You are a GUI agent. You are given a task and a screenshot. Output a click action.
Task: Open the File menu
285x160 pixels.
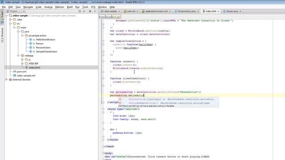click(4, 7)
